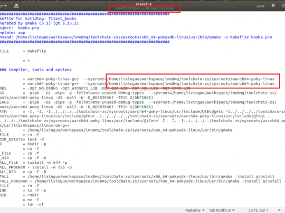Click the 'test -d' command line
The image size is (285, 213).
[x=36, y=139]
